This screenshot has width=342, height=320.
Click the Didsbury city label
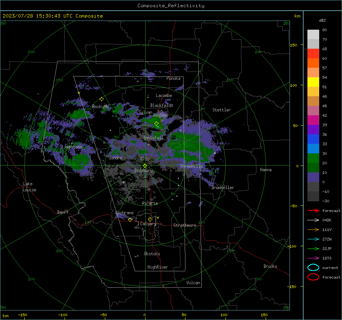click(x=143, y=170)
